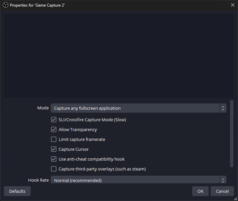
Task: Enable Limit capture framerate
Action: pos(54,139)
